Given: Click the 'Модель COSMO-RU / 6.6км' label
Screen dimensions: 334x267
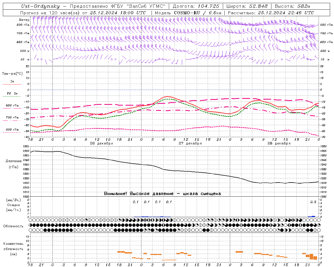Looking at the screenshot, I should point(188,13).
